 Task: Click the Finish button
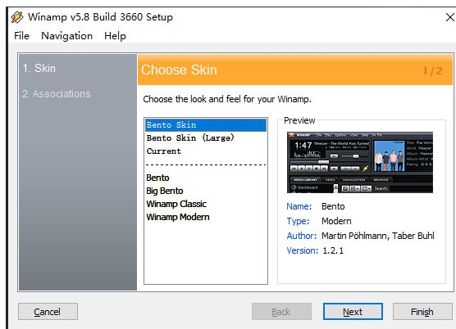[x=422, y=312]
